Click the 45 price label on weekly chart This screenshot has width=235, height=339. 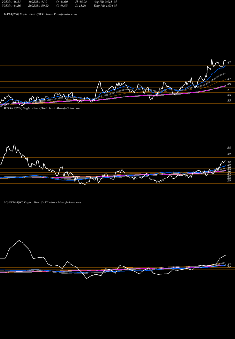[229, 162]
